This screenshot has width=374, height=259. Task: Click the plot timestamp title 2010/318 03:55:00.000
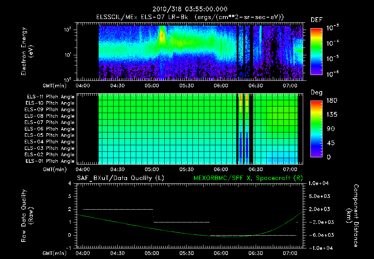pos(190,9)
